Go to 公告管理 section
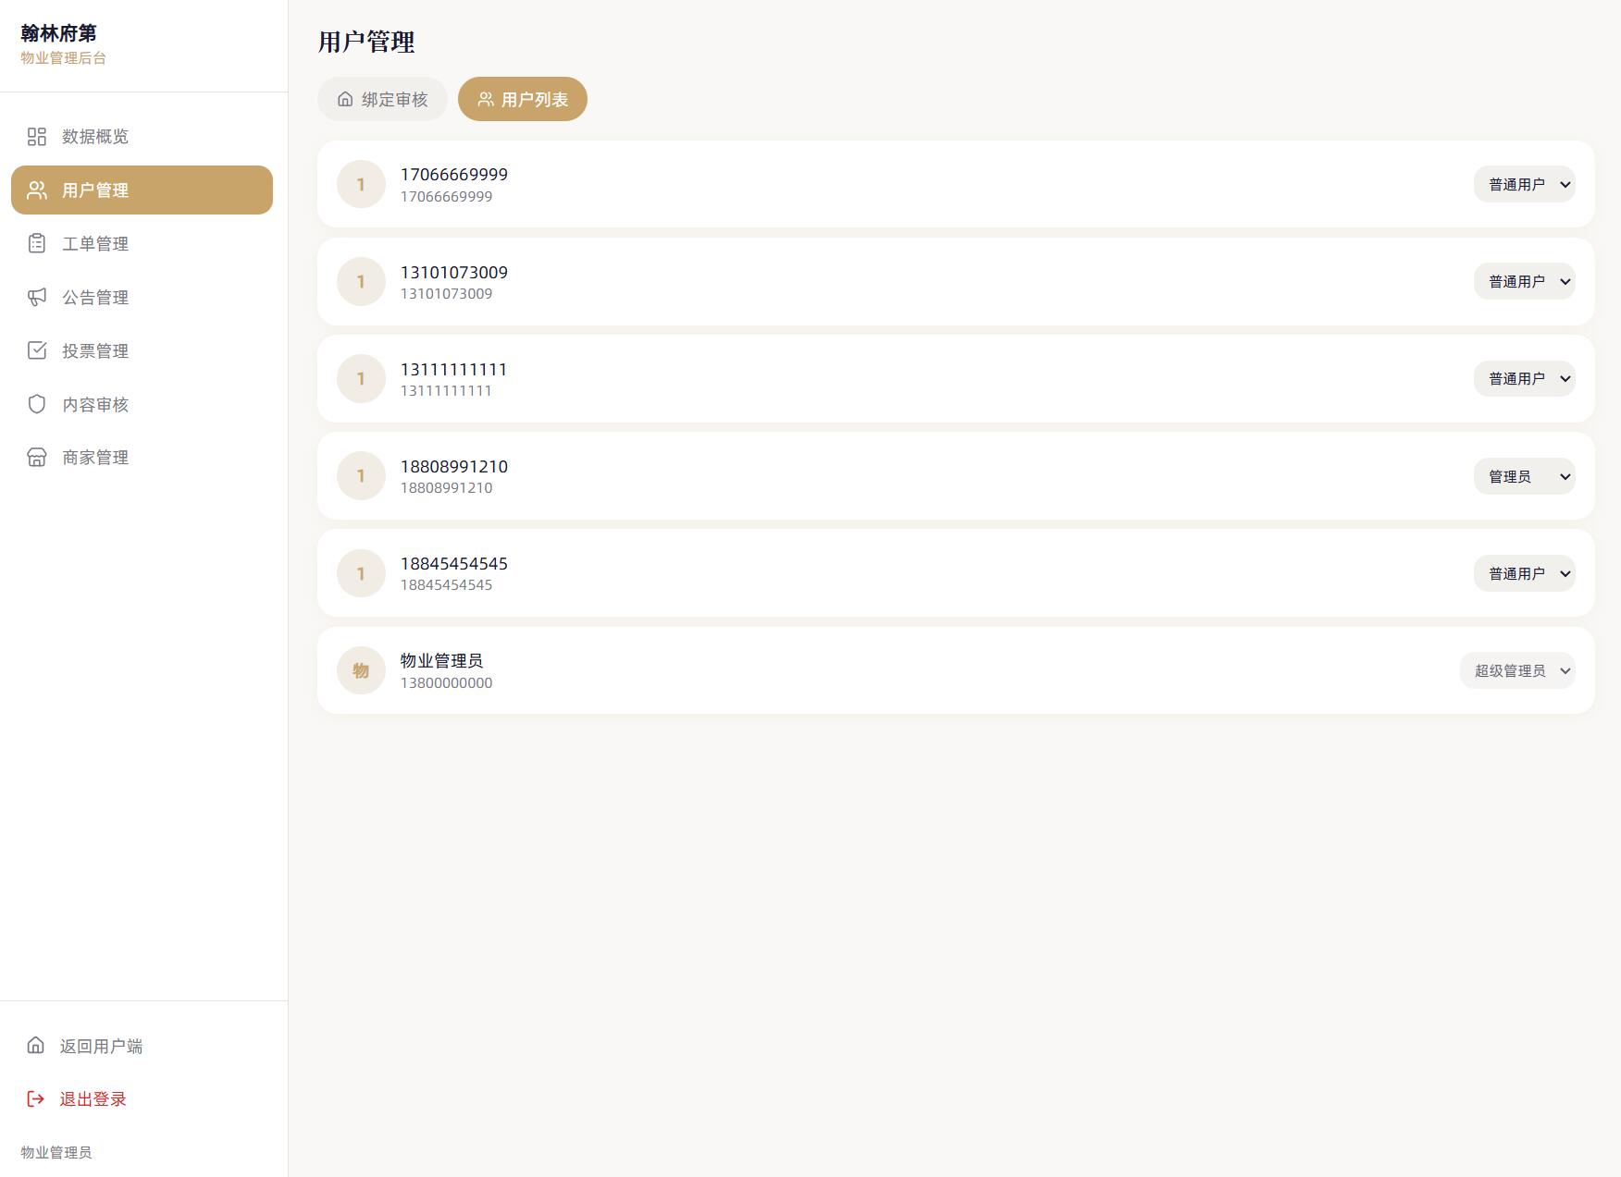Image resolution: width=1621 pixels, height=1177 pixels. pos(142,298)
